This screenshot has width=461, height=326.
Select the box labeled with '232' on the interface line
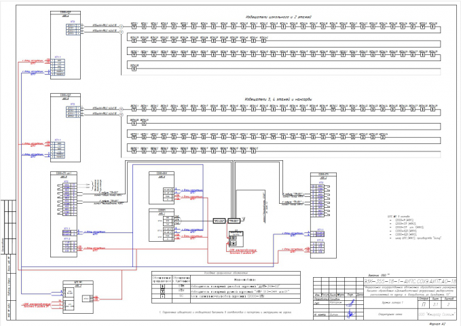click(x=219, y=221)
